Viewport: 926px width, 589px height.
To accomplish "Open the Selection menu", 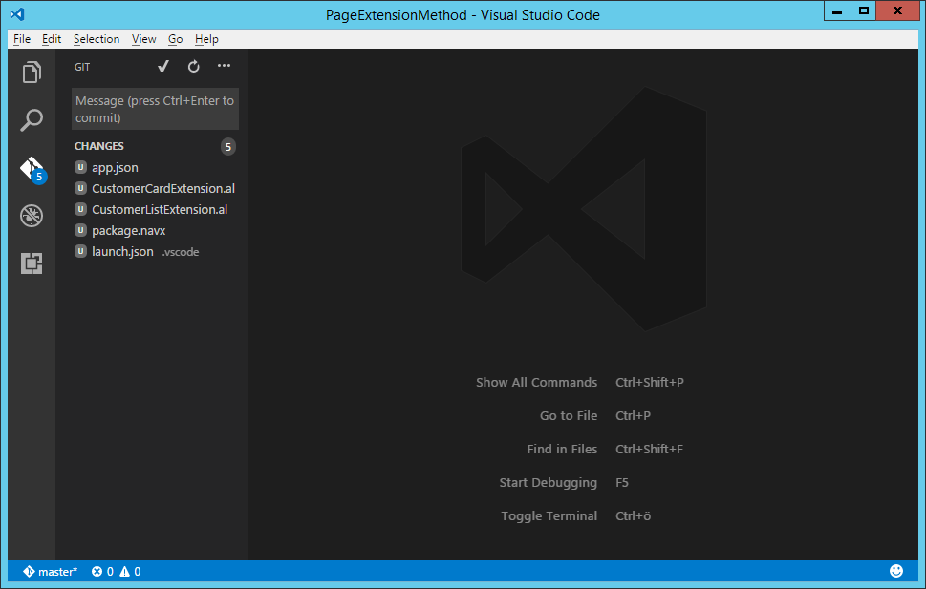I will click(97, 39).
